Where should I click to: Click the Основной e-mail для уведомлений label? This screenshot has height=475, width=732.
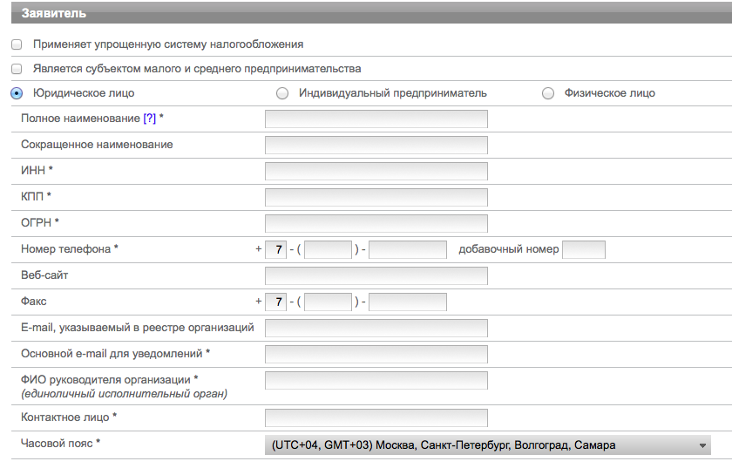[x=112, y=354]
